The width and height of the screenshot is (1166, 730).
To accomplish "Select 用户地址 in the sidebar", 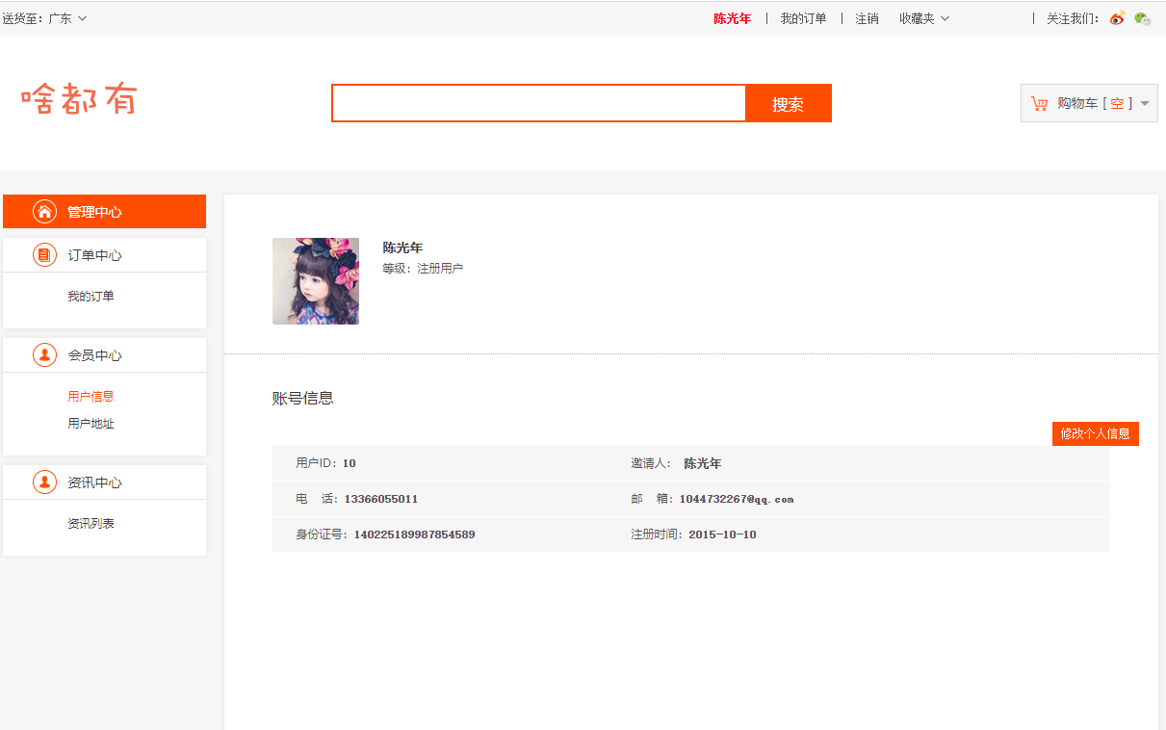I will tap(91, 424).
